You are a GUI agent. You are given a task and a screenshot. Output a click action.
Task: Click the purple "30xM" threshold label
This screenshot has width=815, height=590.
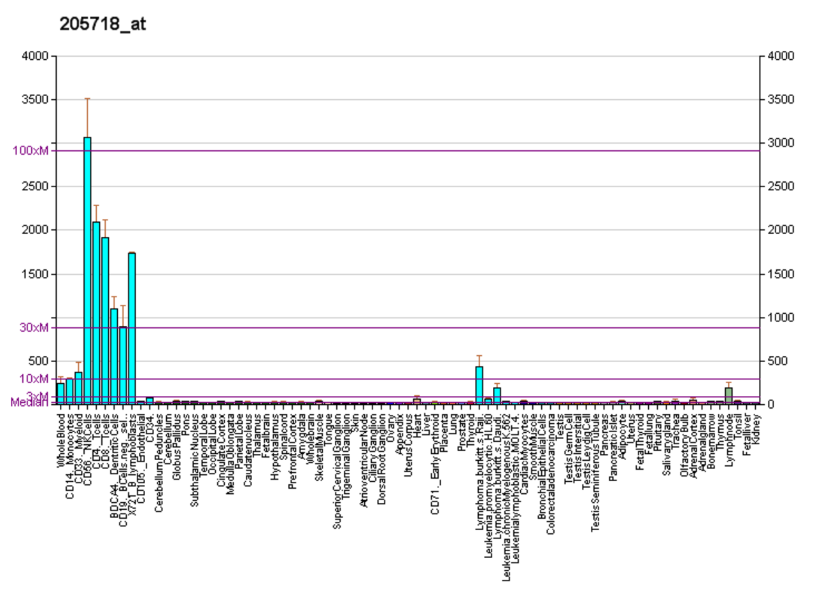(33, 328)
